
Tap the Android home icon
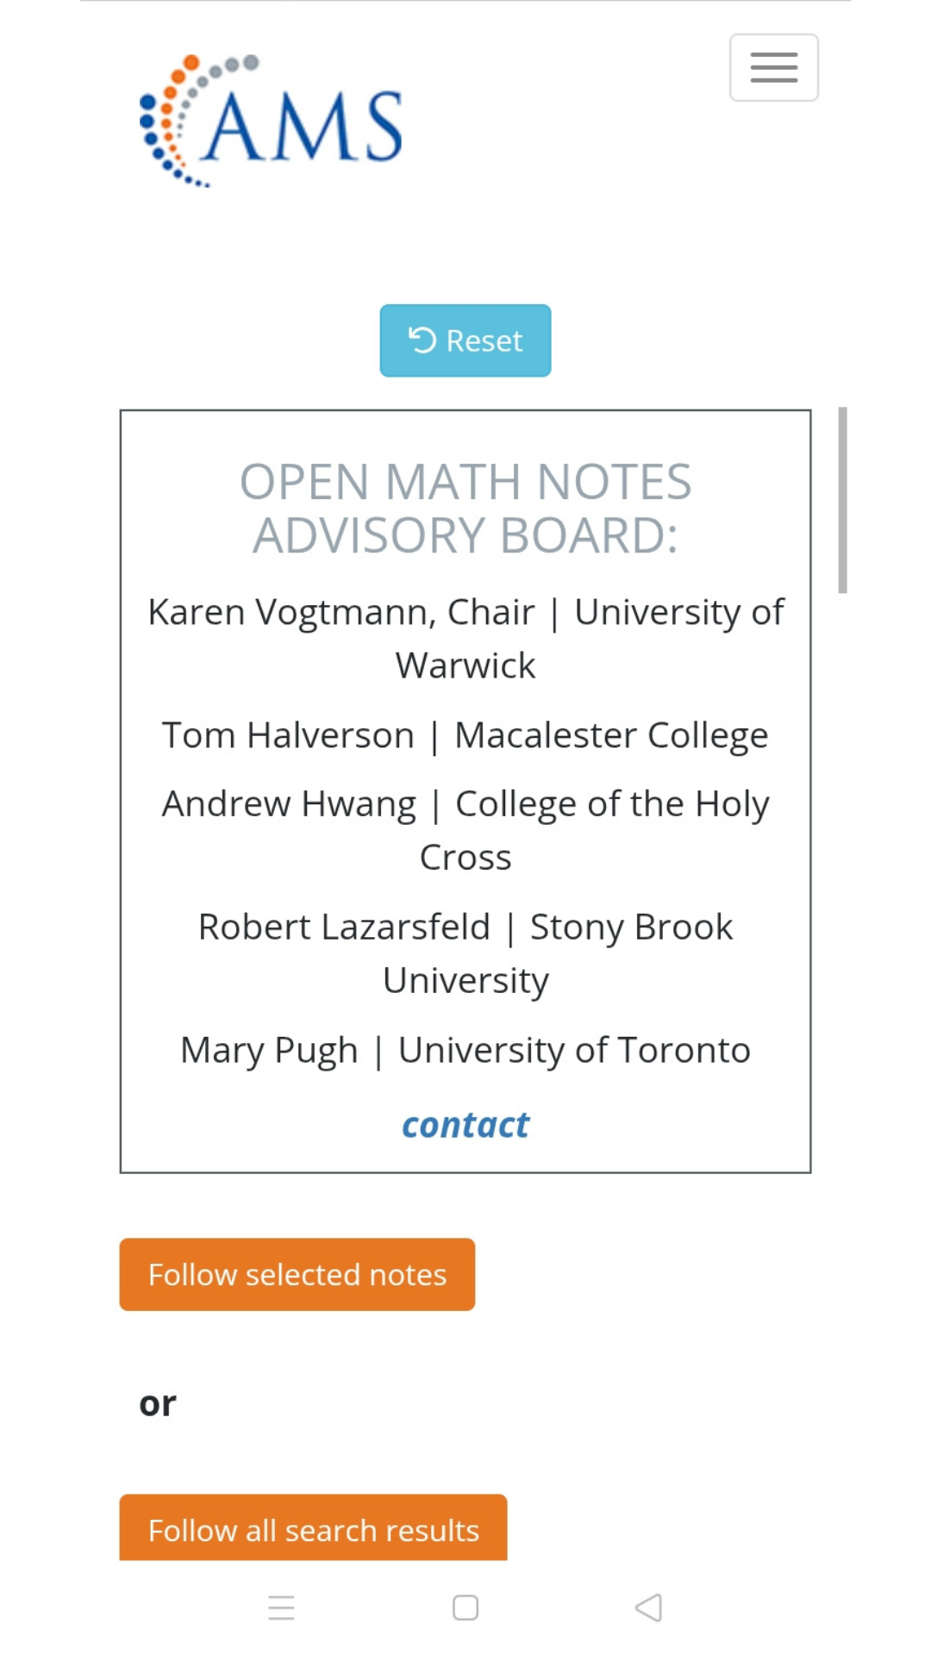click(465, 1608)
